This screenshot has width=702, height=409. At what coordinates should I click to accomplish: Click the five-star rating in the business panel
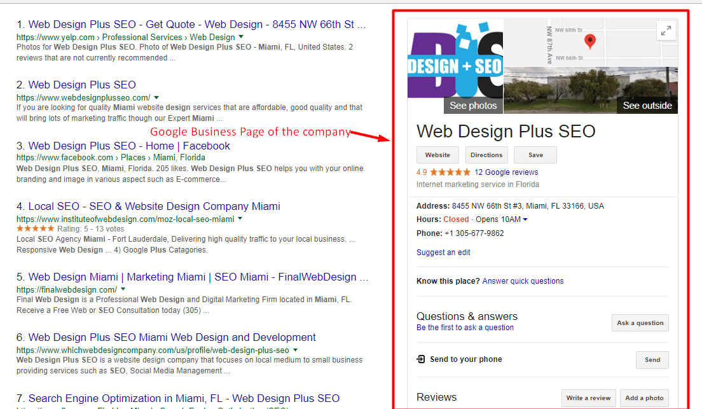pos(450,172)
